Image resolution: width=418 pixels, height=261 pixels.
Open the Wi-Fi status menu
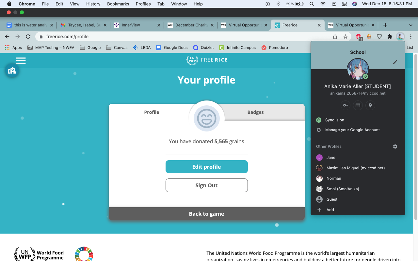[323, 4]
